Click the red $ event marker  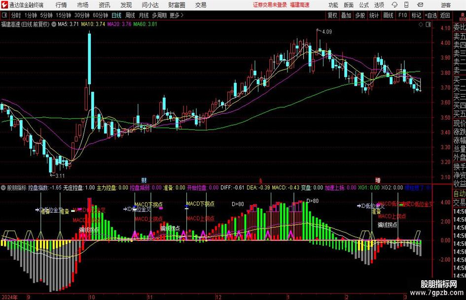pyautogui.click(x=261, y=181)
